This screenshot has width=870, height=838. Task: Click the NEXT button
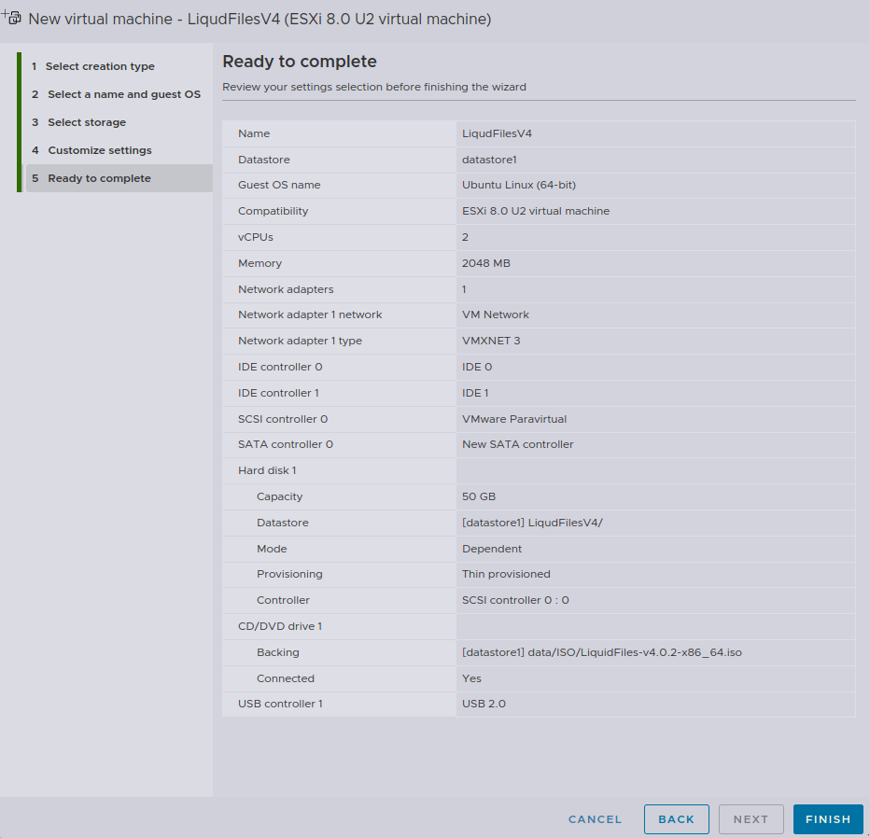pos(751,818)
